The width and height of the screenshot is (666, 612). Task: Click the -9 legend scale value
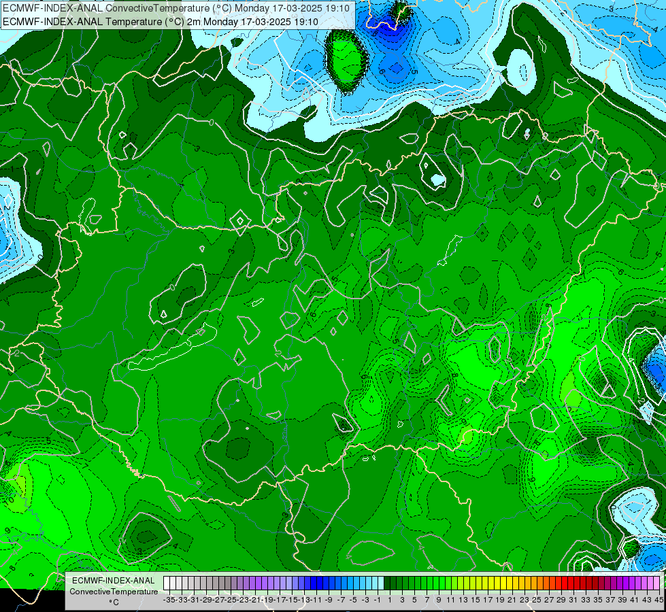(x=329, y=600)
